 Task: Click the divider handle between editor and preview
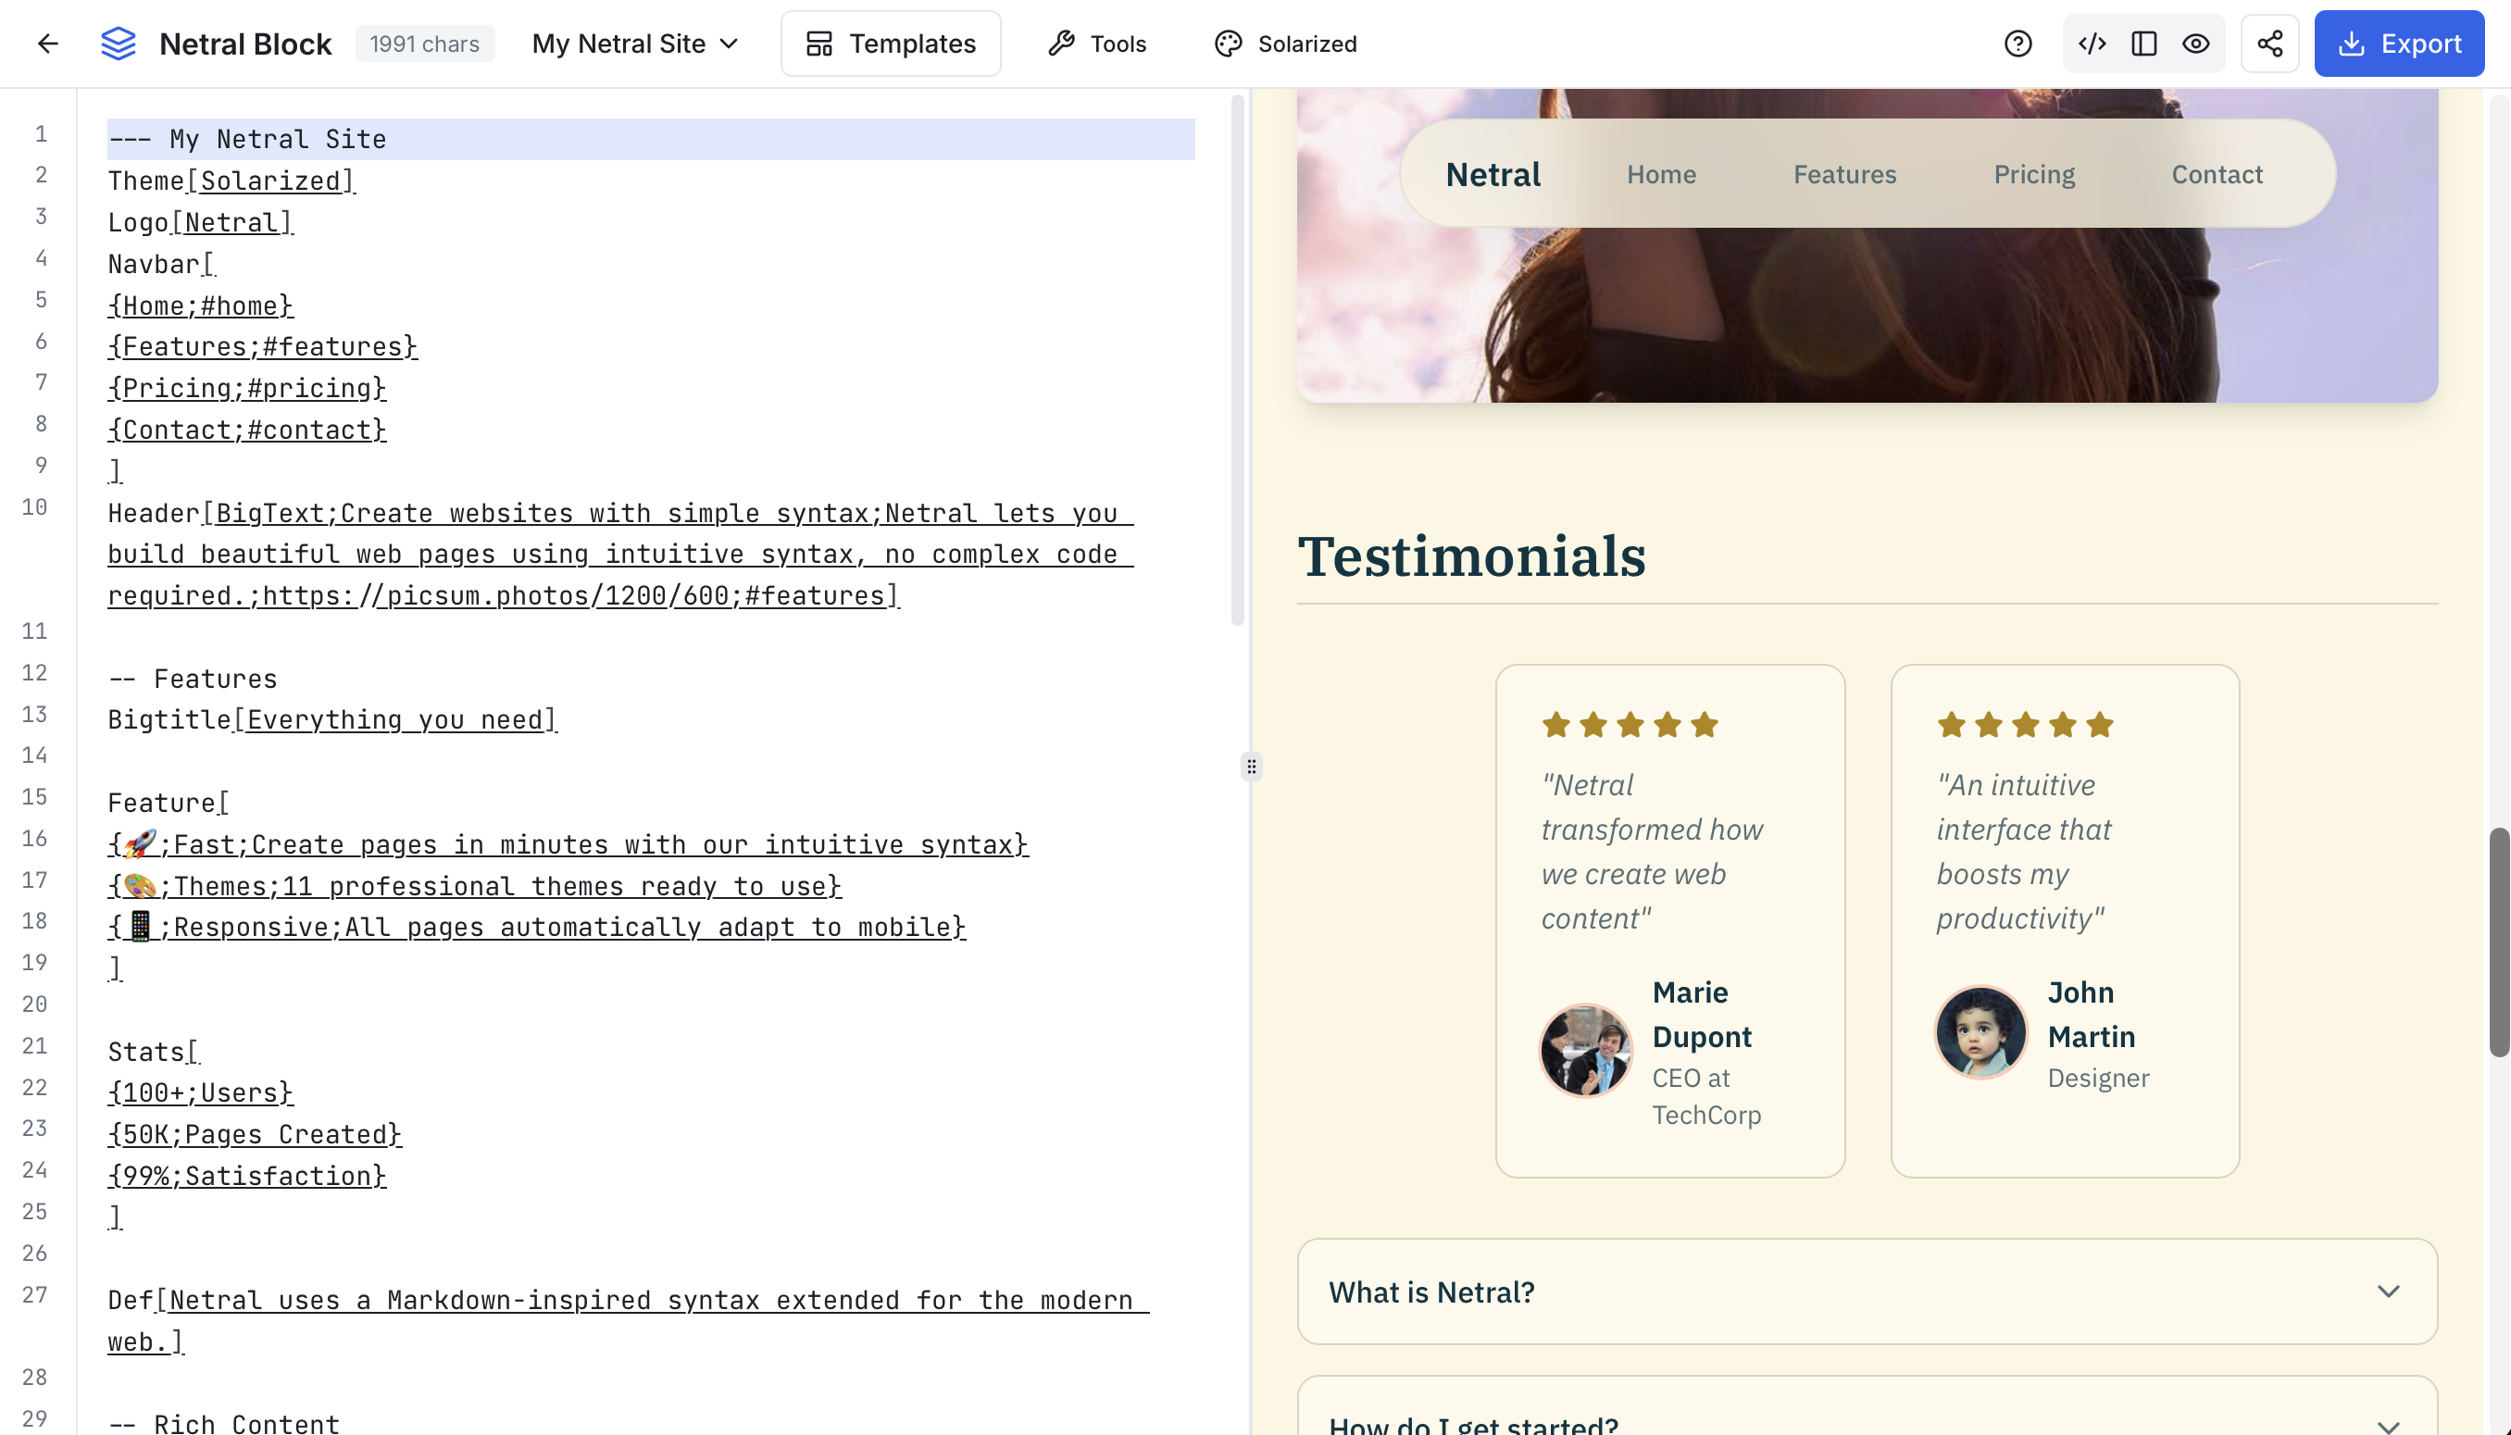point(1251,766)
